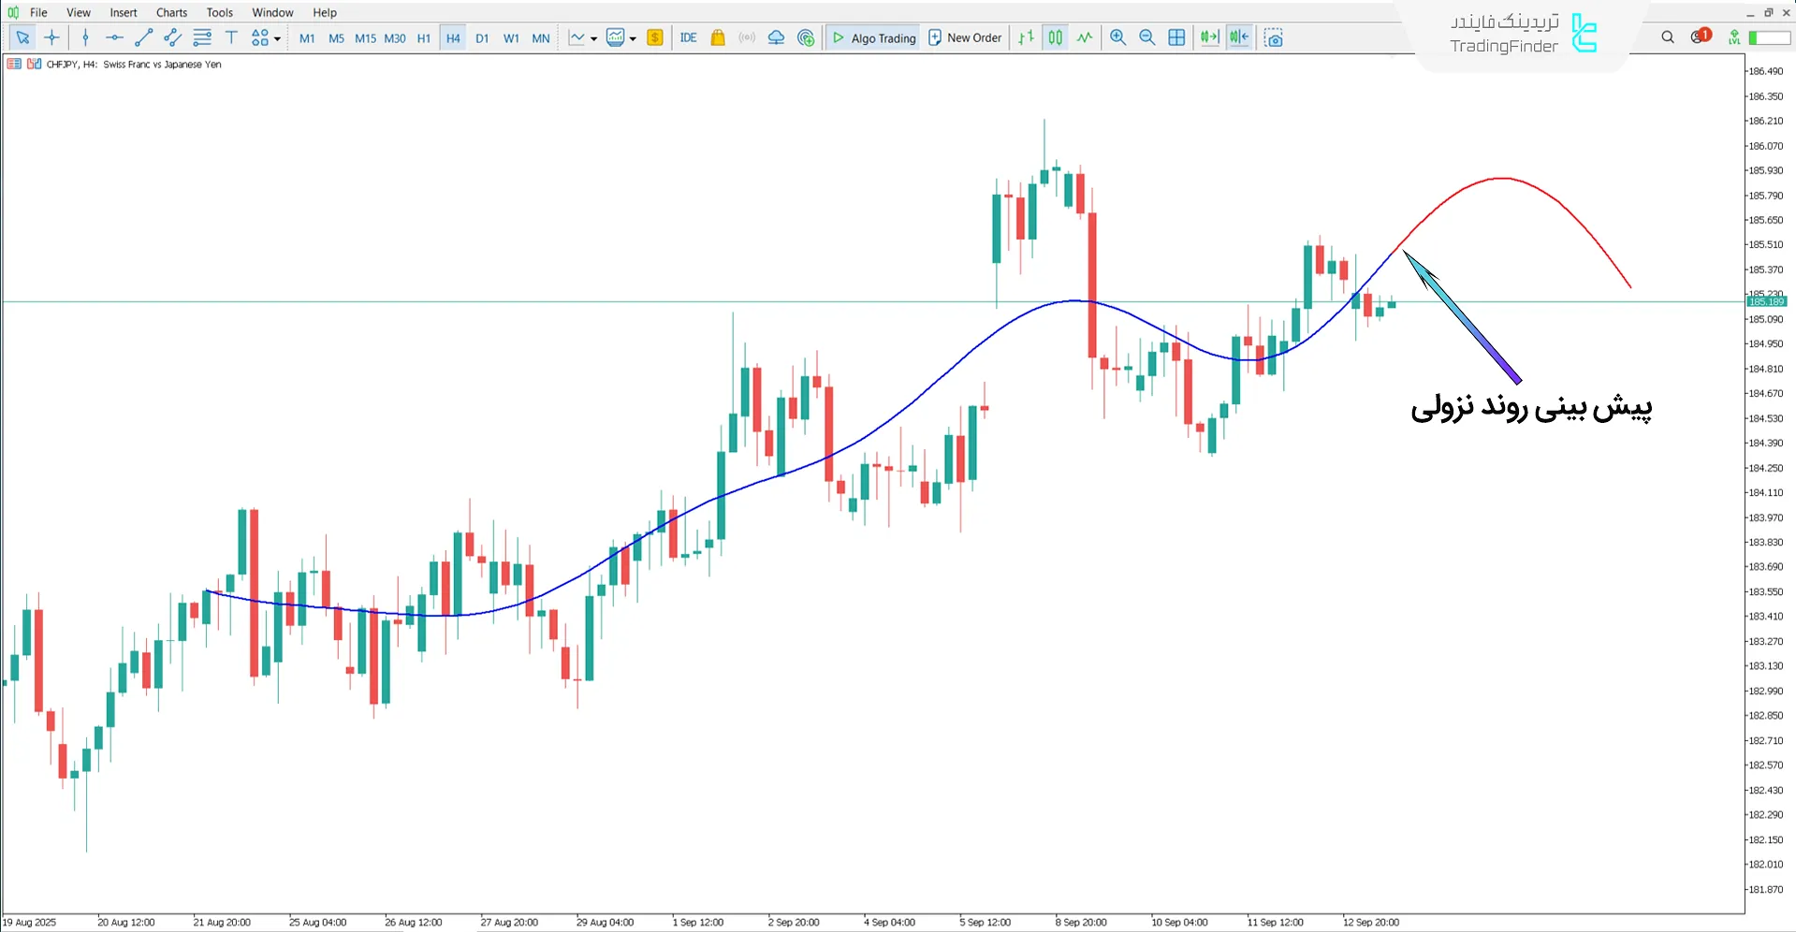Zoom out of the chart
The image size is (1796, 932).
point(1146,38)
